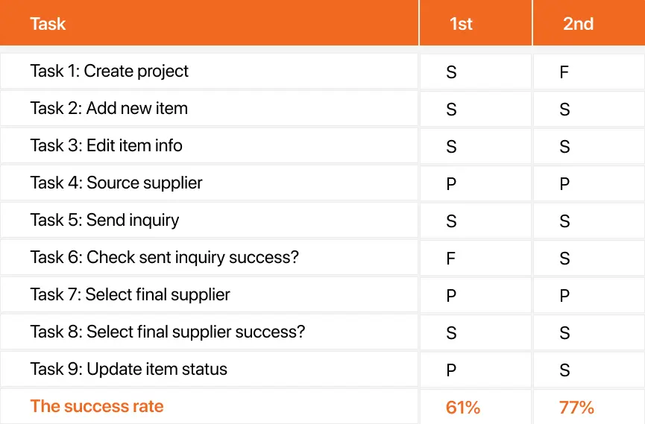Click the F result for Task 1 2nd attempt
645x424 pixels.
[x=564, y=72]
